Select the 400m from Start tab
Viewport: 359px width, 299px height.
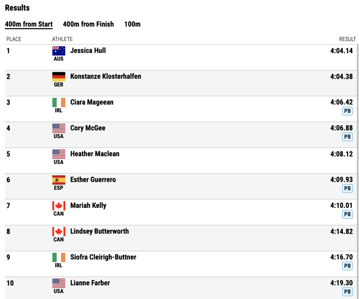[x=29, y=24]
